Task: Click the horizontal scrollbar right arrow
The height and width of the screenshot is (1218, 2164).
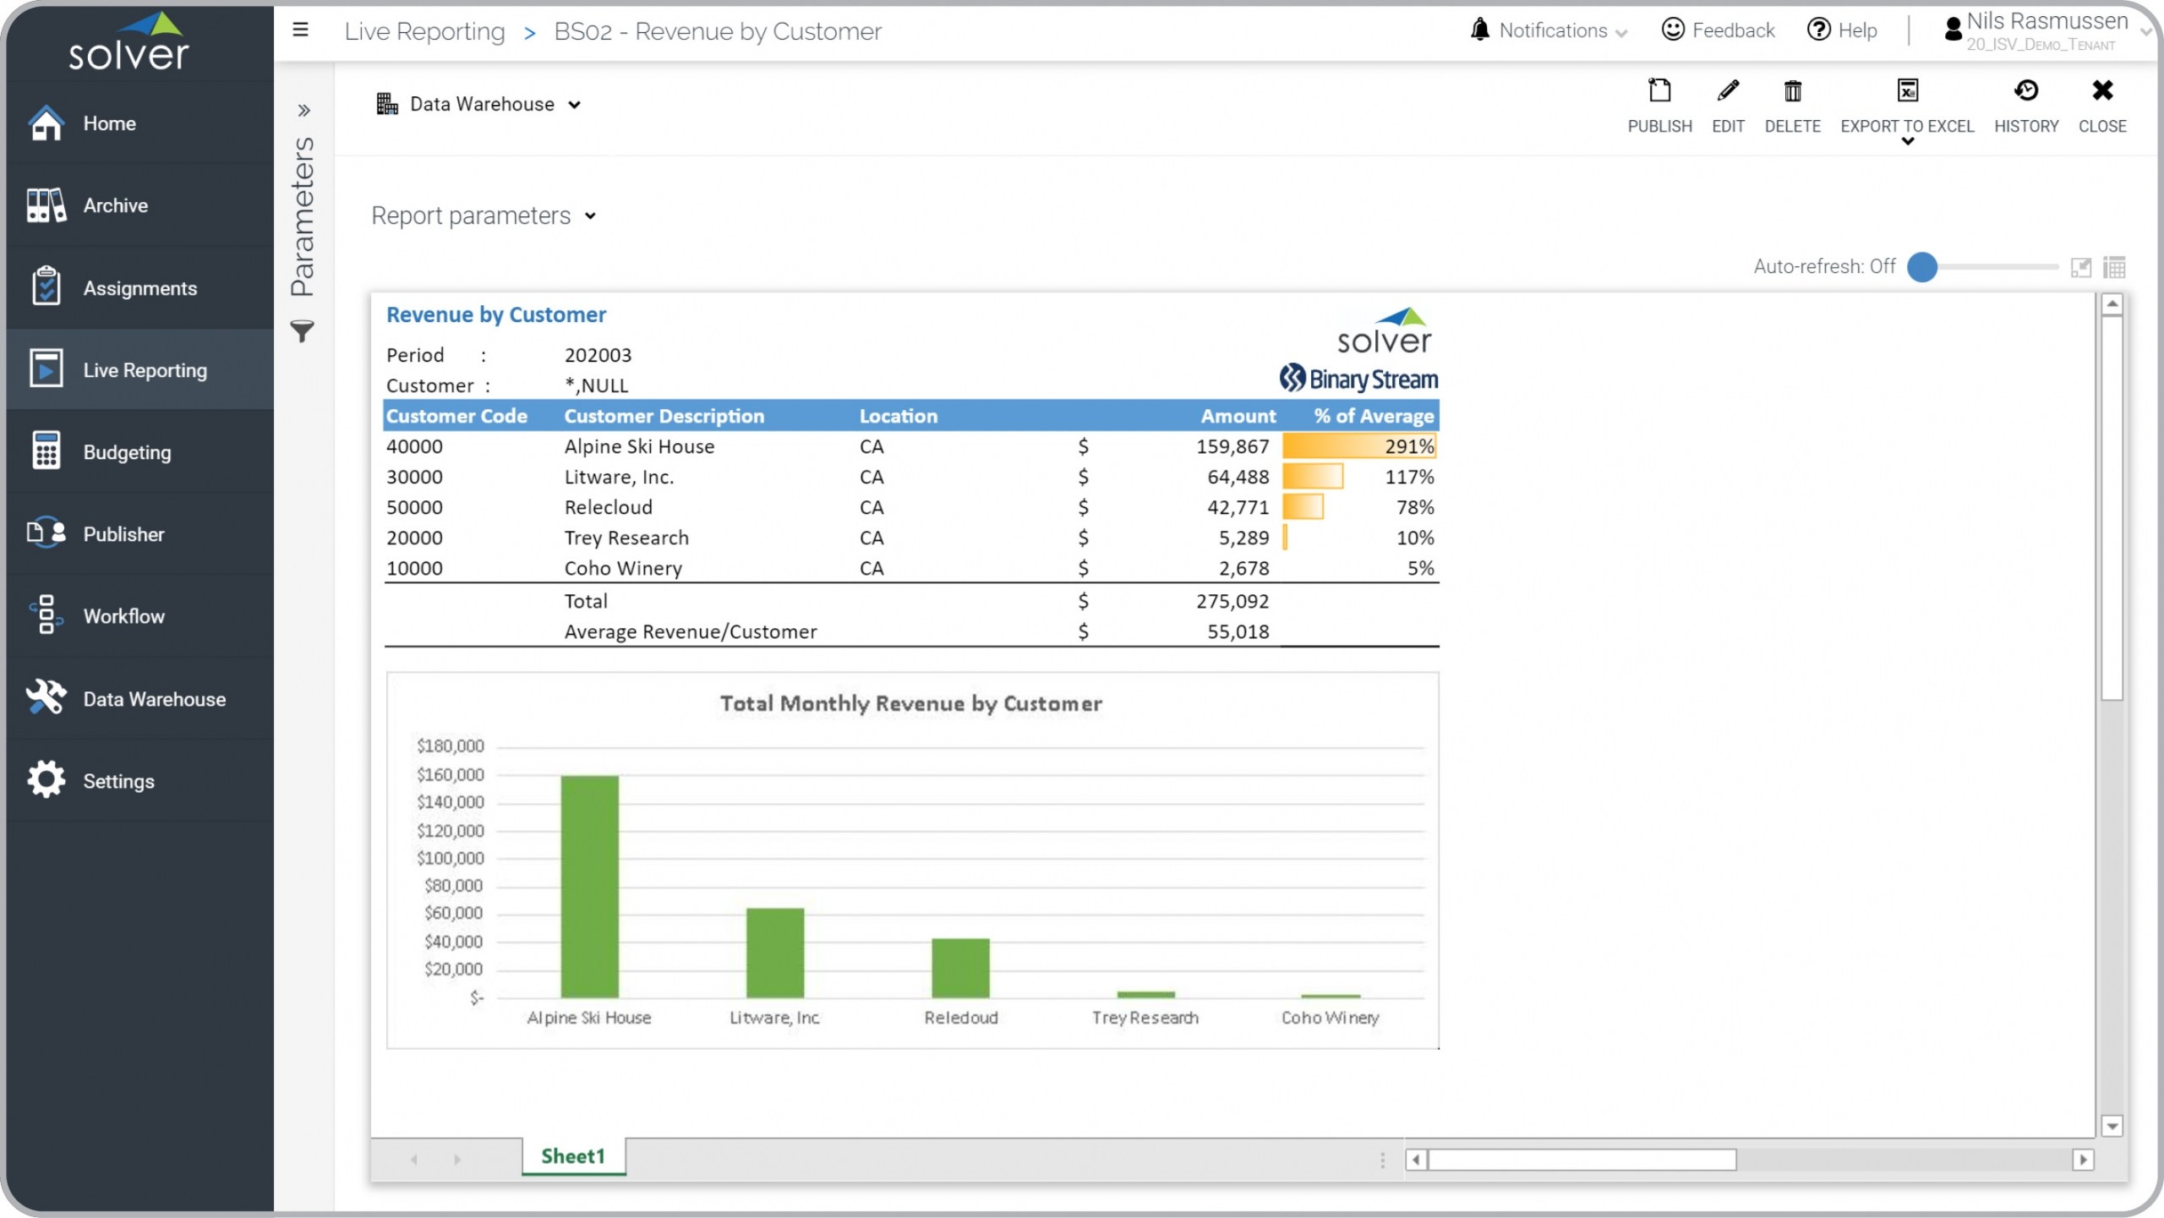Action: [x=2083, y=1160]
